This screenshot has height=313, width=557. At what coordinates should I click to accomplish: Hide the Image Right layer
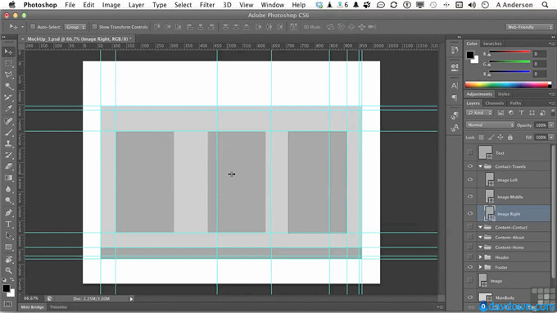point(470,214)
